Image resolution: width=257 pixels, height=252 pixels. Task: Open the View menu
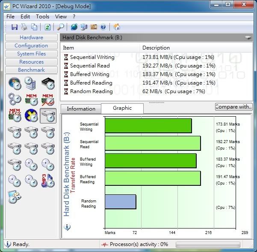point(61,17)
